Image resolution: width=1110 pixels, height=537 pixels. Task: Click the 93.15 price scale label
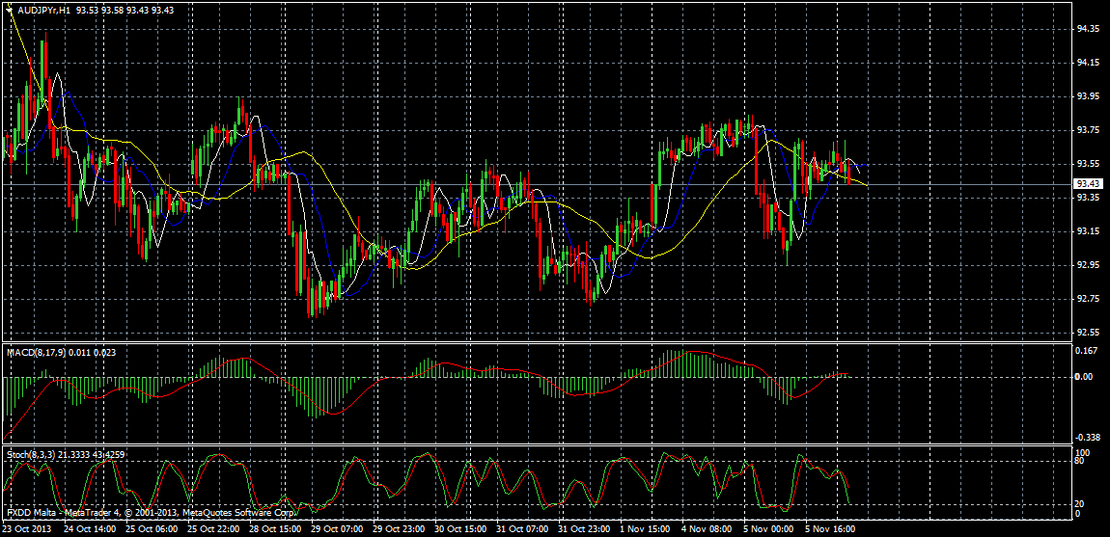[1088, 231]
